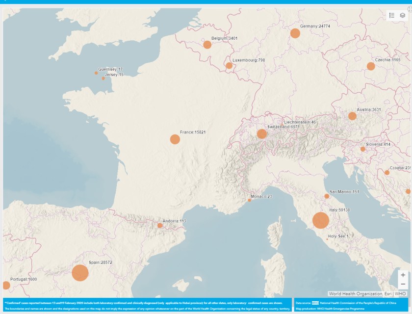Open the layer list panel

click(x=402, y=15)
